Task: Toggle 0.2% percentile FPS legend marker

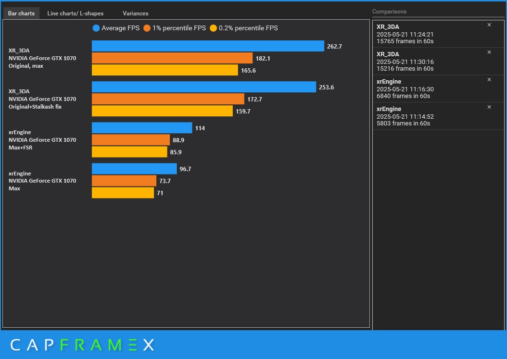Action: tap(214, 28)
